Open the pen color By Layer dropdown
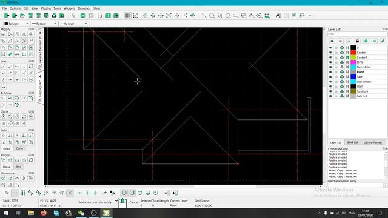 (16, 24)
